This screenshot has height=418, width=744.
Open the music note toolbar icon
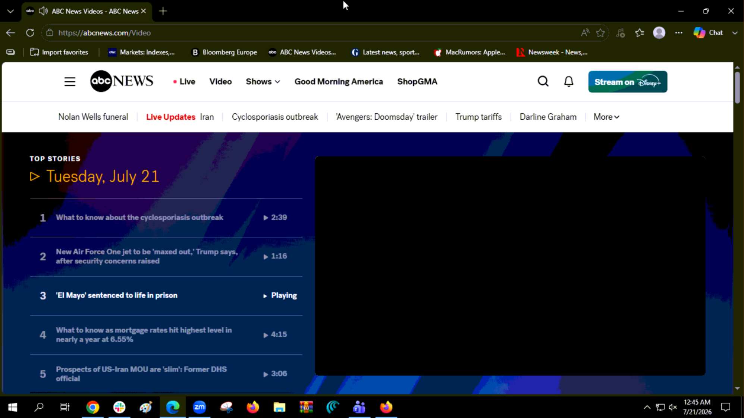tap(620, 33)
